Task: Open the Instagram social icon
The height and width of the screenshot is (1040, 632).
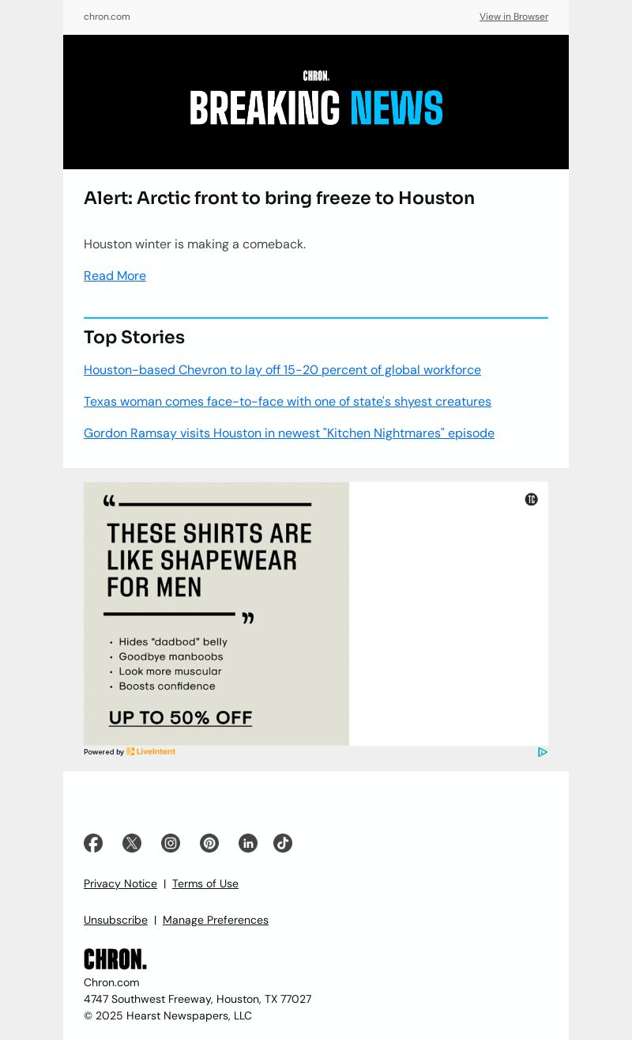Action: click(x=171, y=843)
